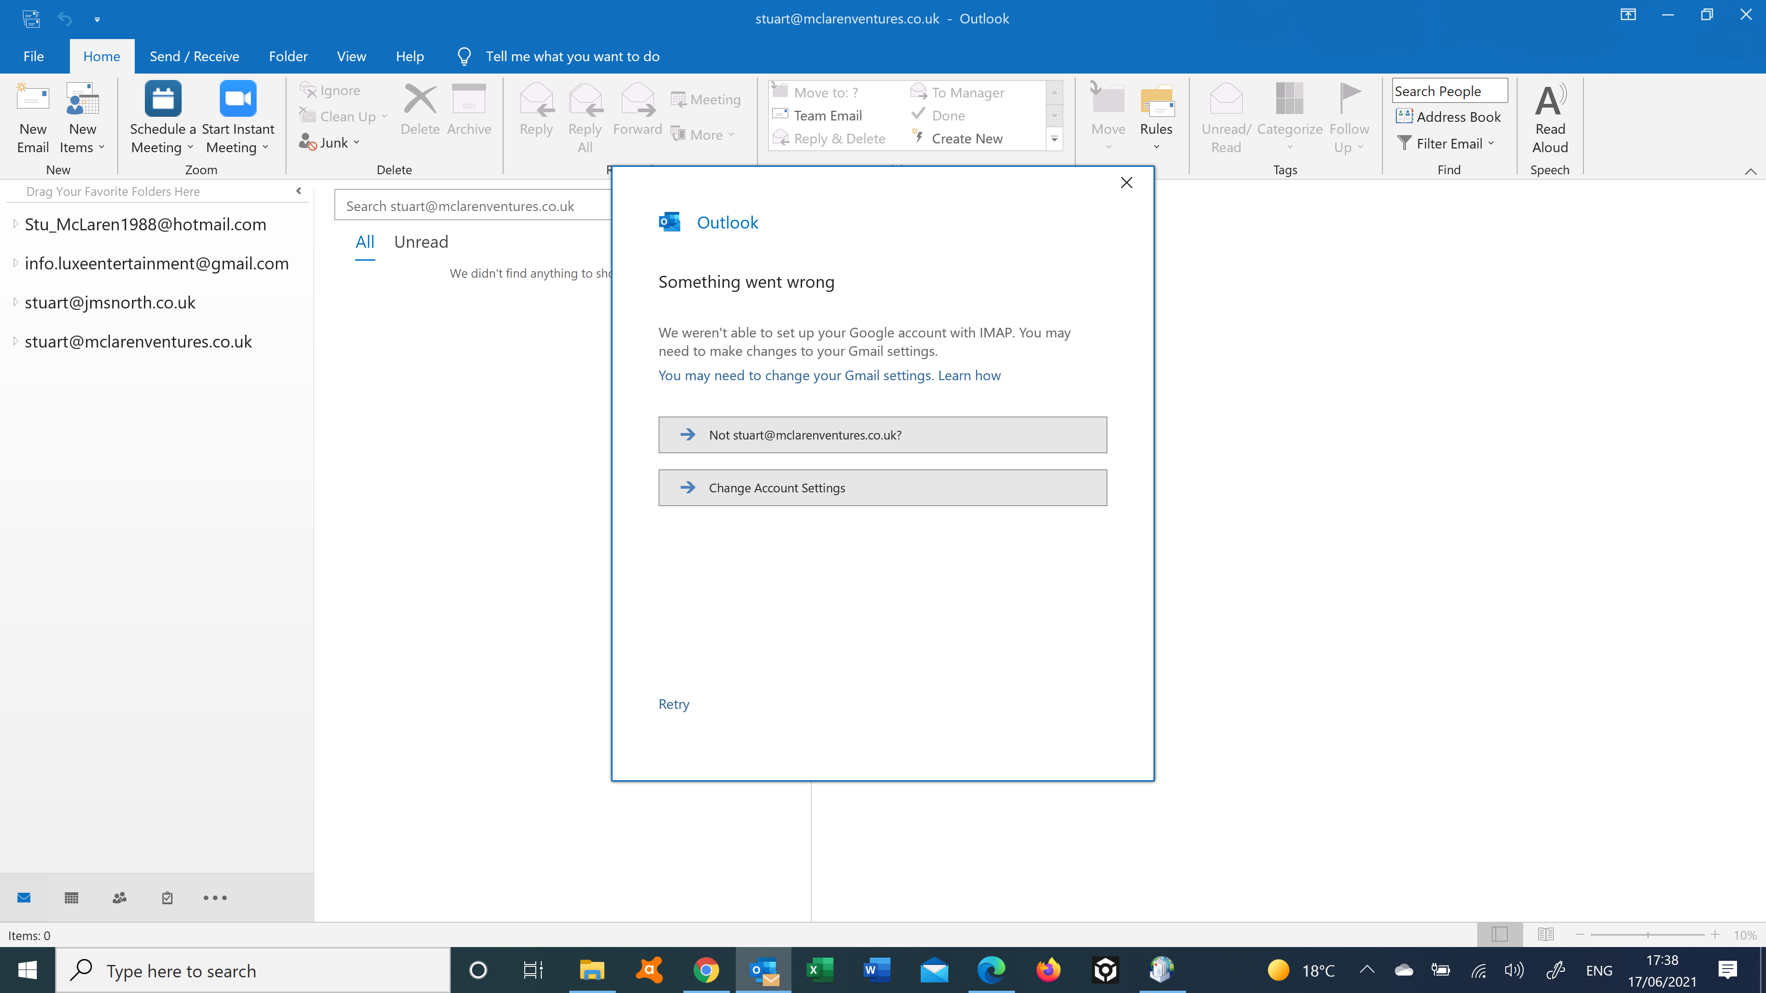Click the Archive icon
The width and height of the screenshot is (1766, 993).
tap(469, 110)
